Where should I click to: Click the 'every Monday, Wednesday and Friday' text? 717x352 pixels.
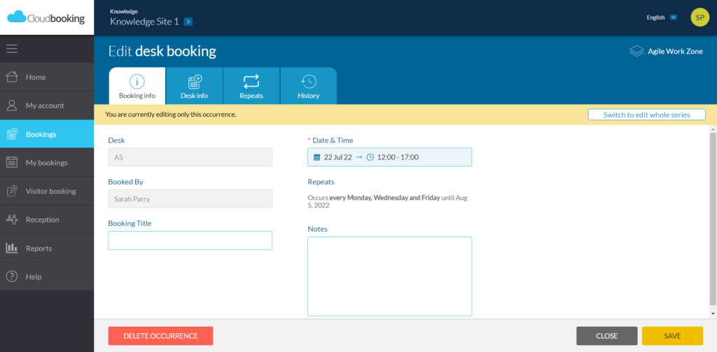coord(384,198)
